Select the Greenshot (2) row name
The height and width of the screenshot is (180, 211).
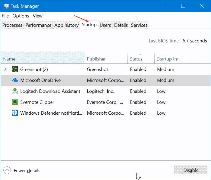pyautogui.click(x=34, y=69)
